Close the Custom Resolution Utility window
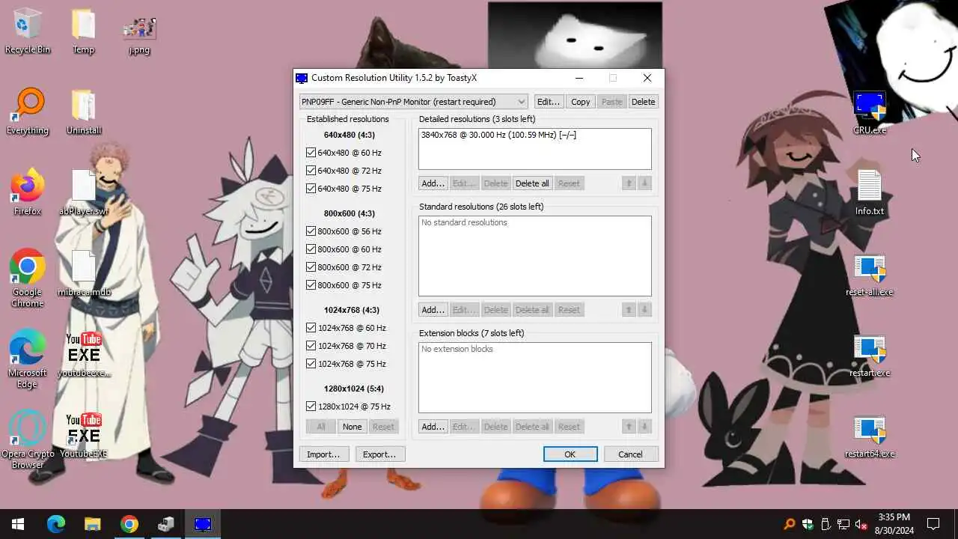 tap(647, 78)
